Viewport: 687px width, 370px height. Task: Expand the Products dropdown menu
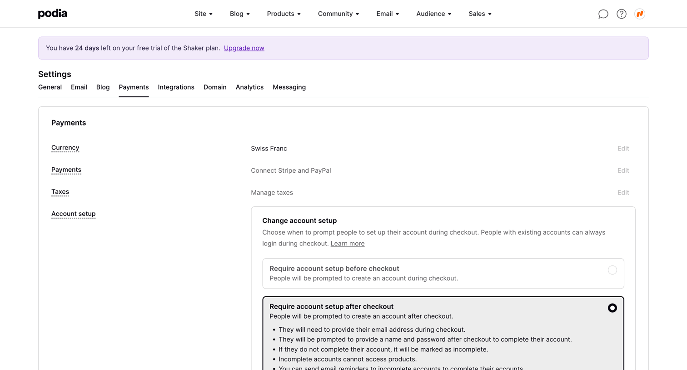284,14
